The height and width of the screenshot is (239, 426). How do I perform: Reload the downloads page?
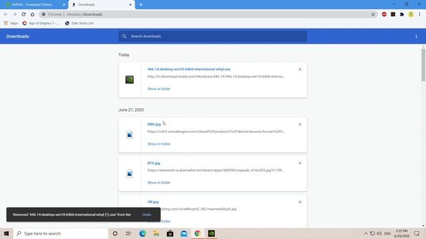[x=24, y=15]
